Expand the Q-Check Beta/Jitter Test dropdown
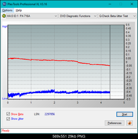This screenshot has width=138, height=139. (117, 16)
